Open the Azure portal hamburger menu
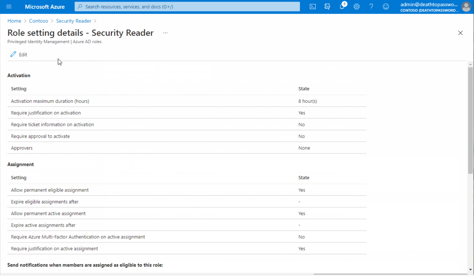 click(9, 7)
